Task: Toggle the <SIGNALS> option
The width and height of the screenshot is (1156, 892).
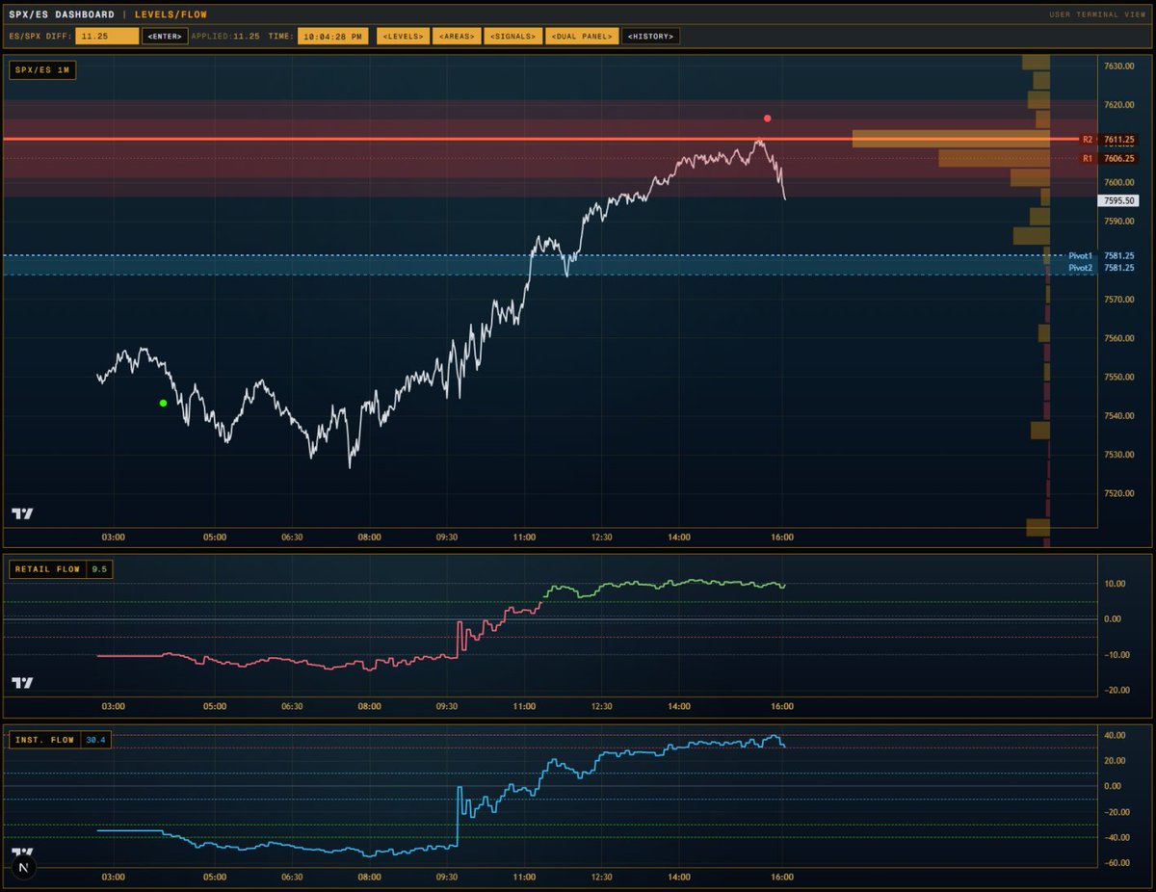Action: click(x=512, y=36)
